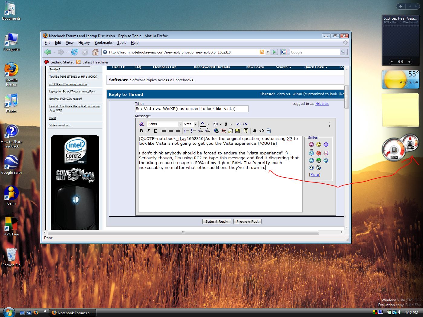This screenshot has width=423, height=317.
Task: Align message text right
Action: point(177,131)
